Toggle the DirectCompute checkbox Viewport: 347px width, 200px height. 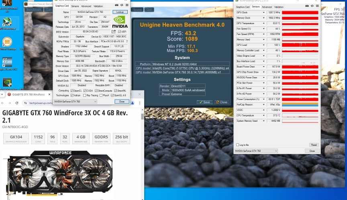tap(96, 91)
